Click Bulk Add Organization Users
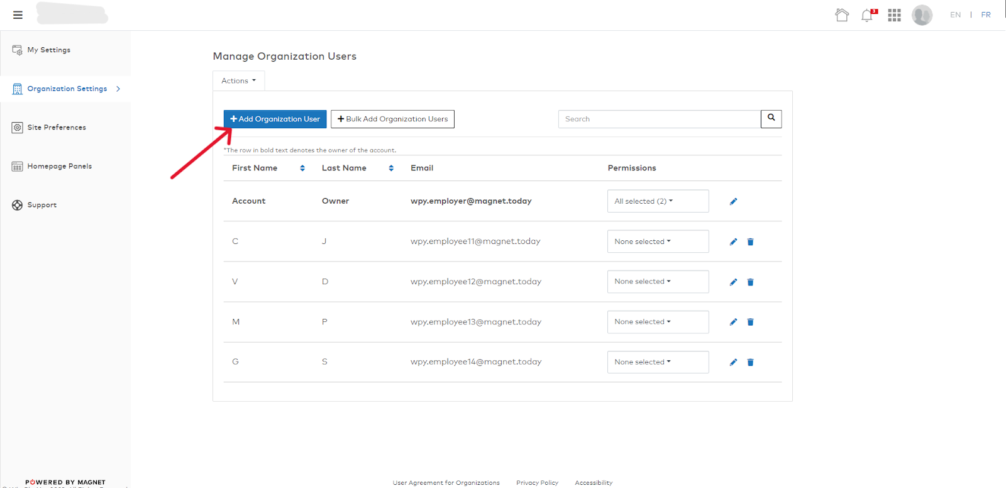Image resolution: width=1006 pixels, height=488 pixels. pos(392,119)
